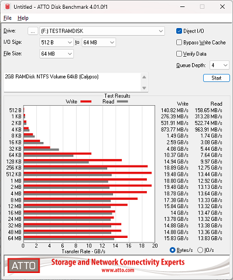The height and width of the screenshot is (280, 233).
Task: Click the www.atto.com link in banner
Action: coord(118,270)
